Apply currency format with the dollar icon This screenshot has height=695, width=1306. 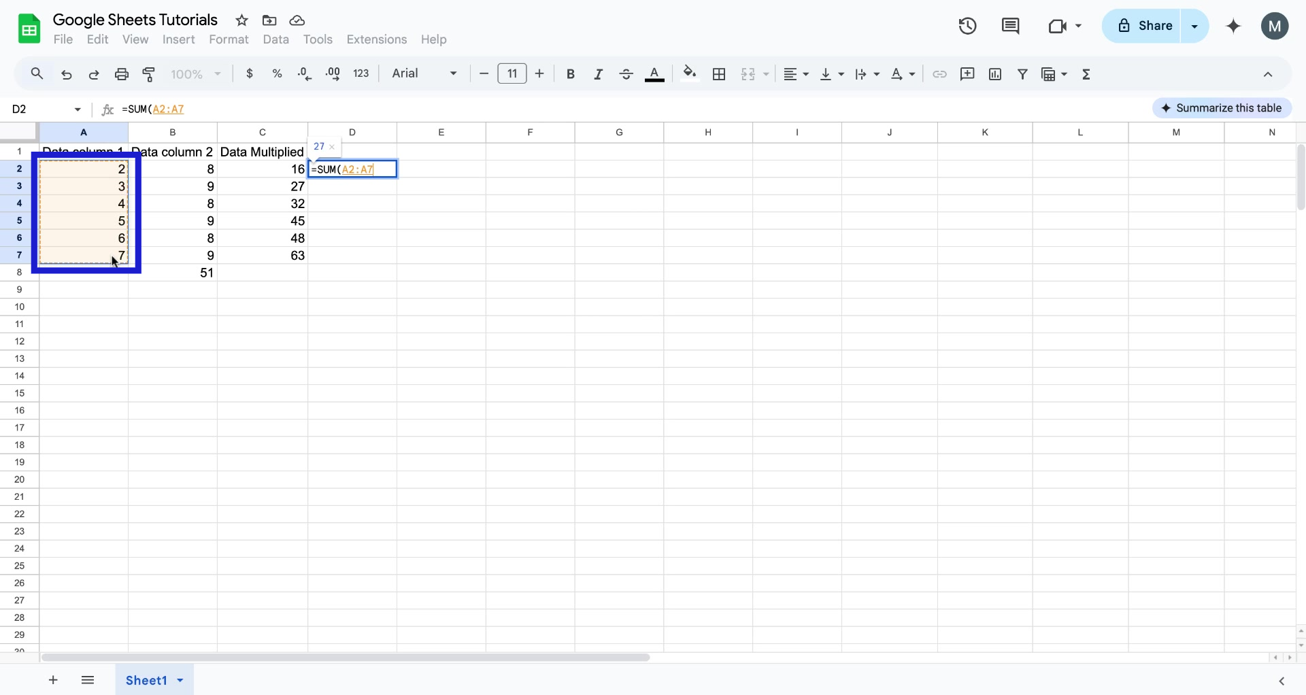(x=250, y=74)
